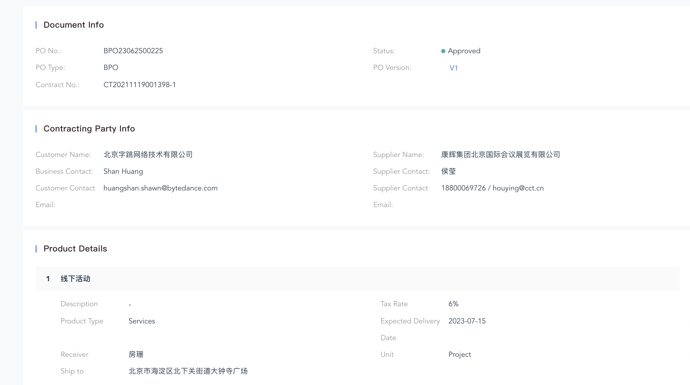The width and height of the screenshot is (690, 385).
Task: Click receiver name 房珊
Action: [x=136, y=354]
